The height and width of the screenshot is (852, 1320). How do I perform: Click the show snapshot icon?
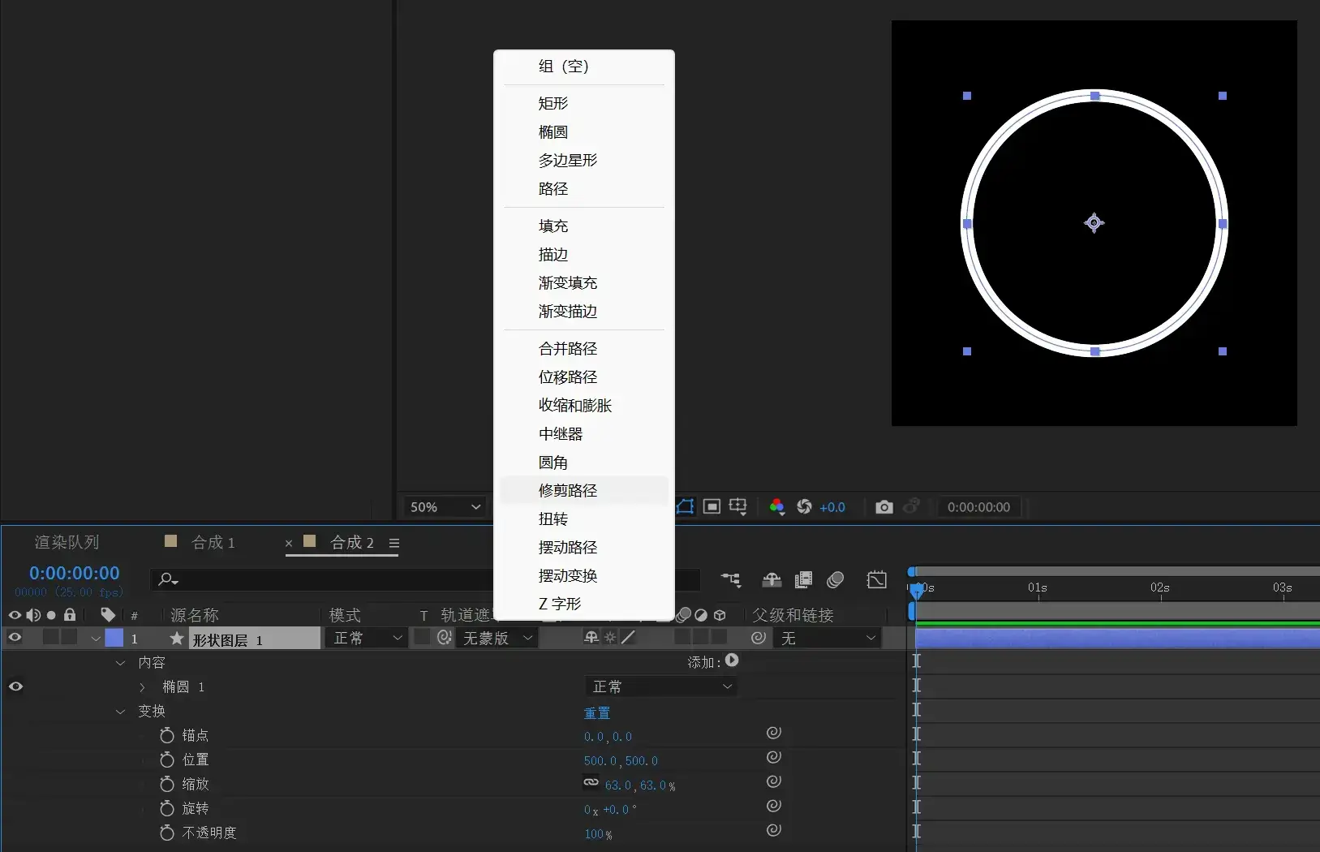[911, 507]
